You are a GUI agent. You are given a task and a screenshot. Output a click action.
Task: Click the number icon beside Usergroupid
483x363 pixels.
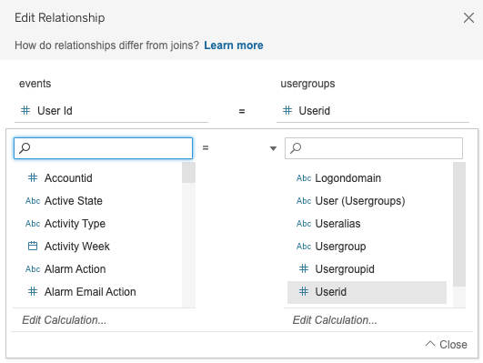pyautogui.click(x=304, y=268)
